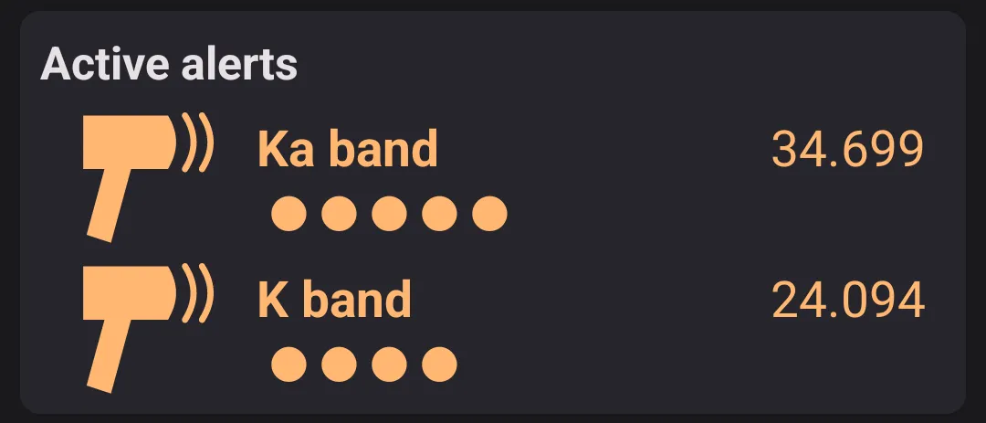Select the first K band signal strength dot
The height and width of the screenshot is (423, 986).
tap(289, 365)
